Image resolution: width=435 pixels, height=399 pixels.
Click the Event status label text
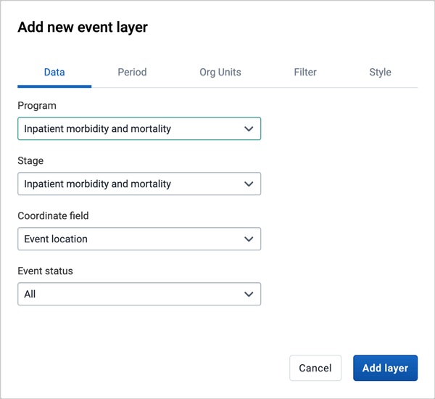pos(45,271)
